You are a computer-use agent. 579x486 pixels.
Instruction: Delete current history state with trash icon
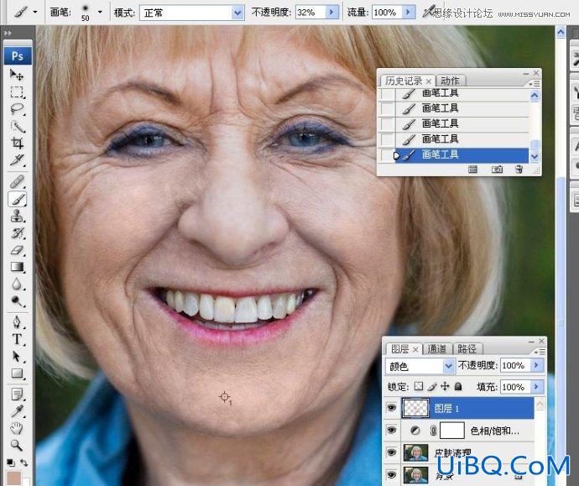[519, 170]
